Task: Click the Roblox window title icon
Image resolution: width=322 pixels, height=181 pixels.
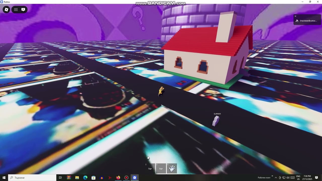Action: coord(2,2)
